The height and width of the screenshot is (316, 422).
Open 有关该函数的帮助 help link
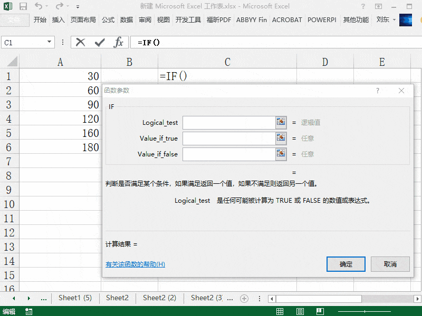point(137,264)
